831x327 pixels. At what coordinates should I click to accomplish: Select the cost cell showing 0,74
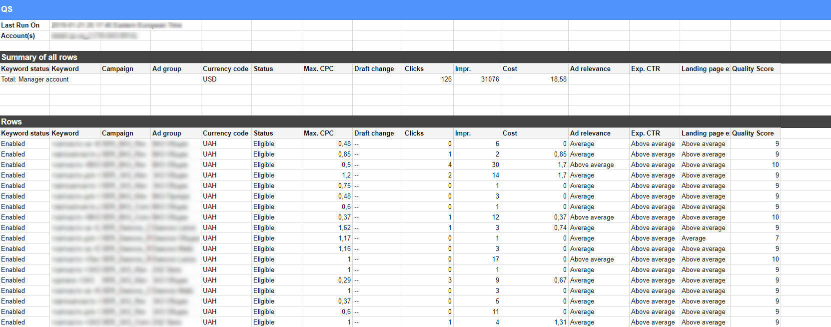(560, 227)
